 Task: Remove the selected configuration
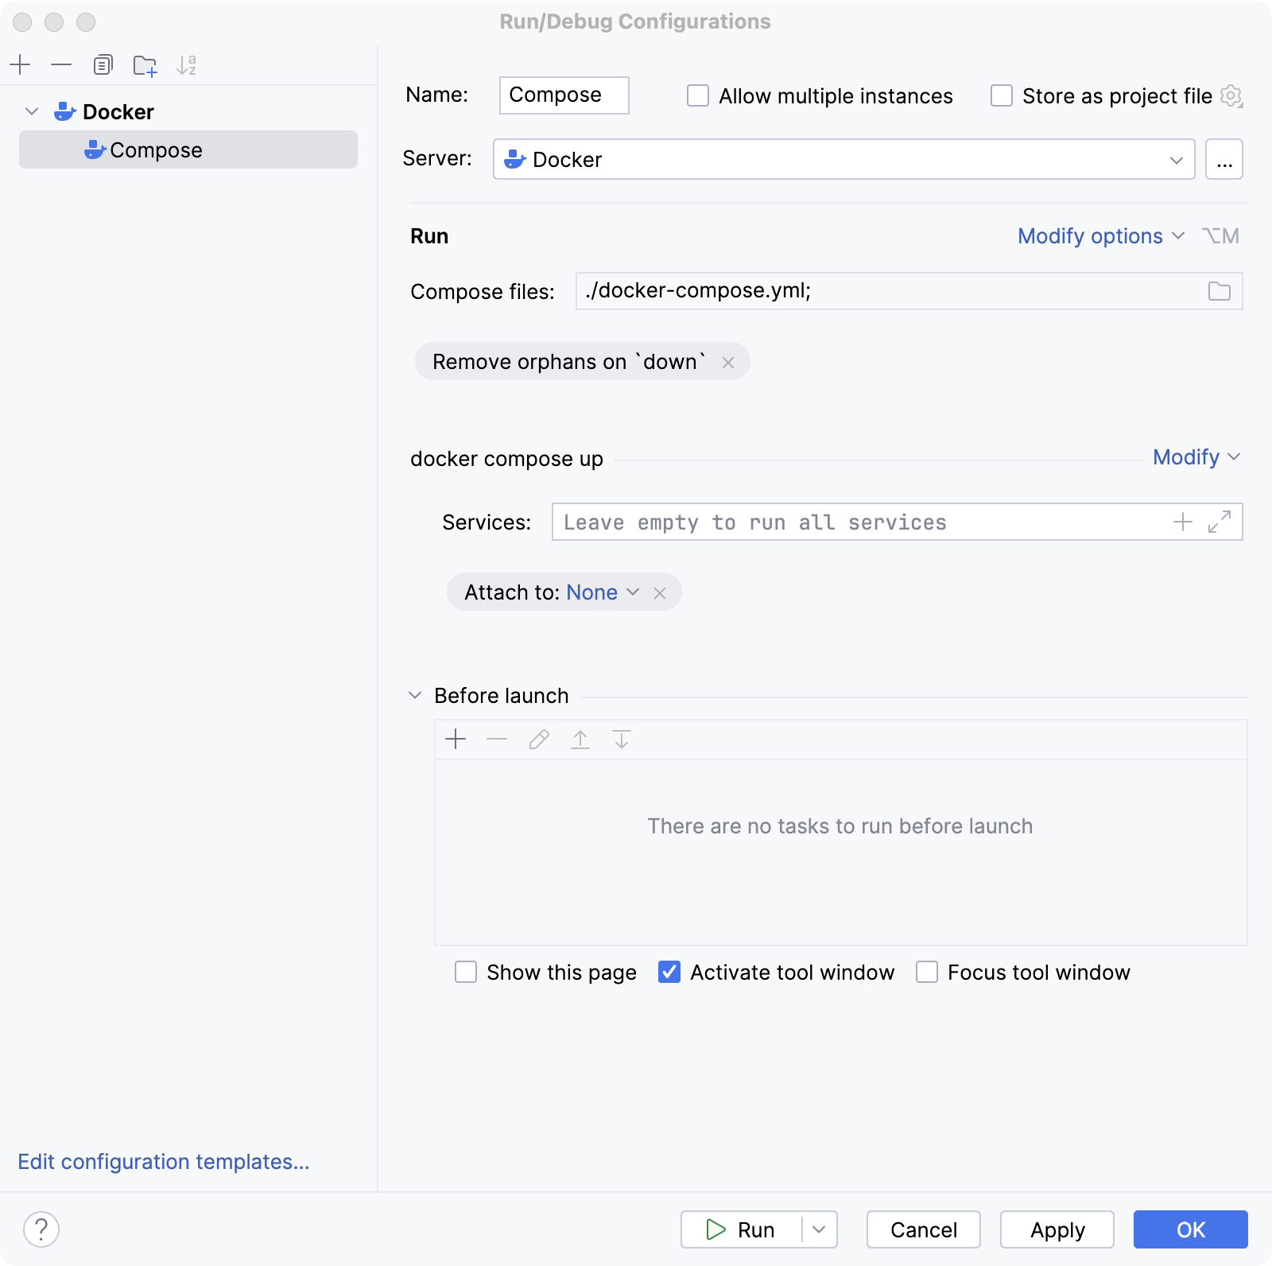(x=61, y=64)
